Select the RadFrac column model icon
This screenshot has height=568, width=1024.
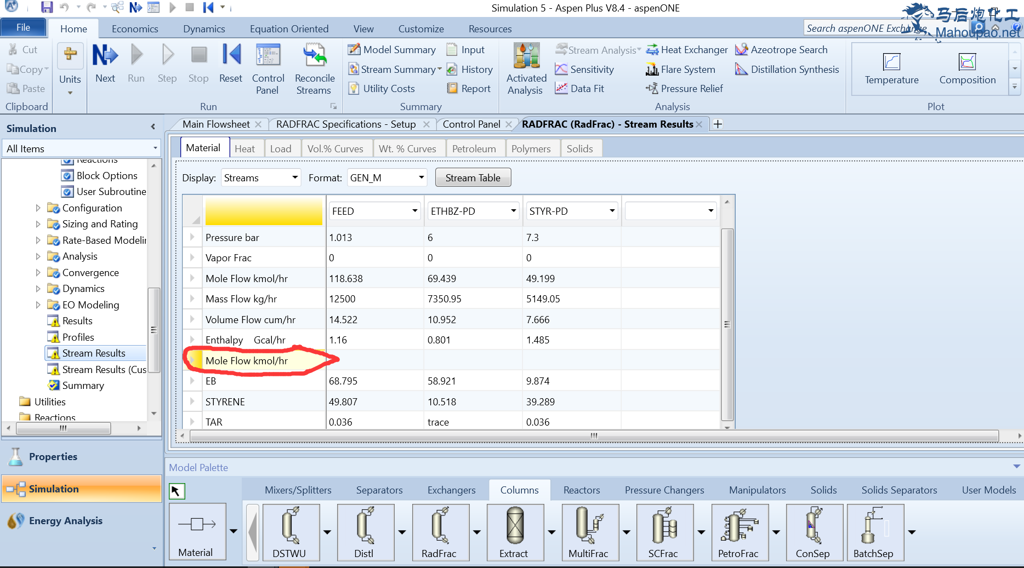click(440, 532)
